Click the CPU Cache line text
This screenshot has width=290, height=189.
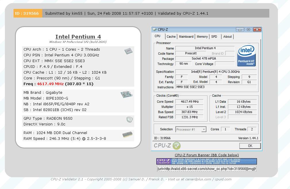(65, 72)
